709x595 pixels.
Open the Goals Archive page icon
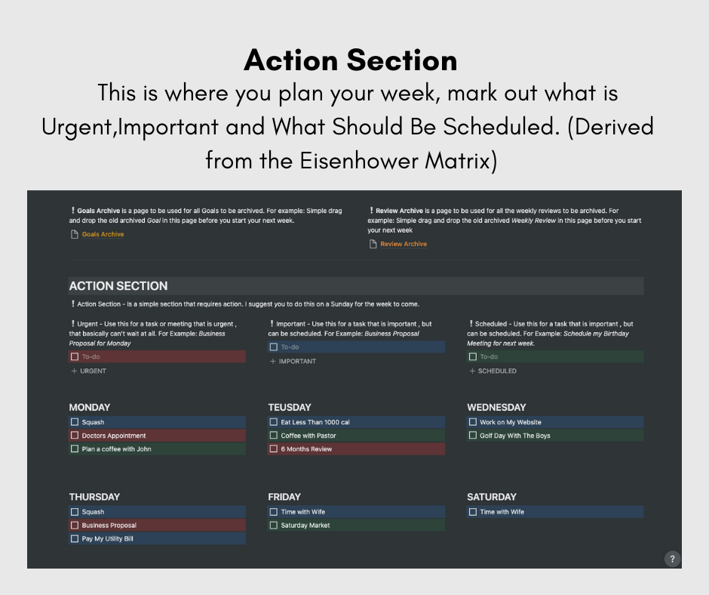pos(74,235)
